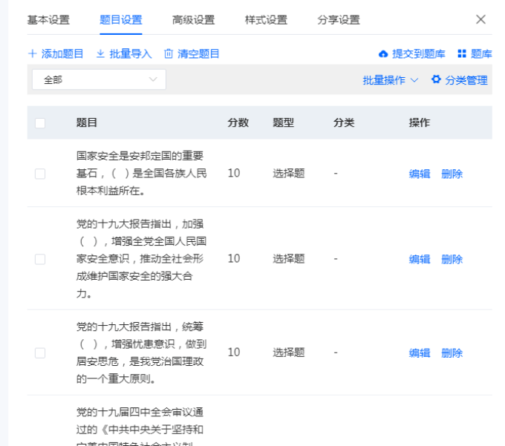
Task: Close the settings panel with X
Action: click(480, 19)
